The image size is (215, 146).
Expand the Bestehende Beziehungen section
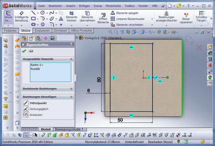coord(71,89)
